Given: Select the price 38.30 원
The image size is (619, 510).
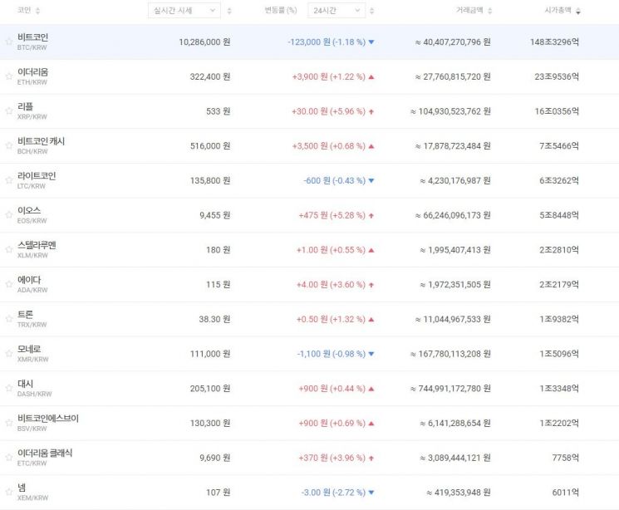Looking at the screenshot, I should tap(214, 319).
